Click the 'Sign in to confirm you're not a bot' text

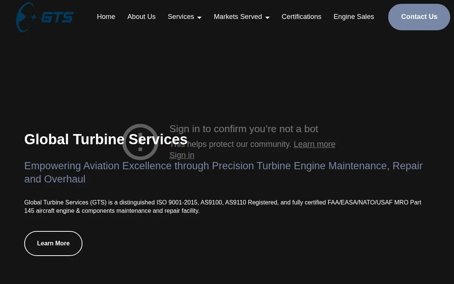point(244,129)
